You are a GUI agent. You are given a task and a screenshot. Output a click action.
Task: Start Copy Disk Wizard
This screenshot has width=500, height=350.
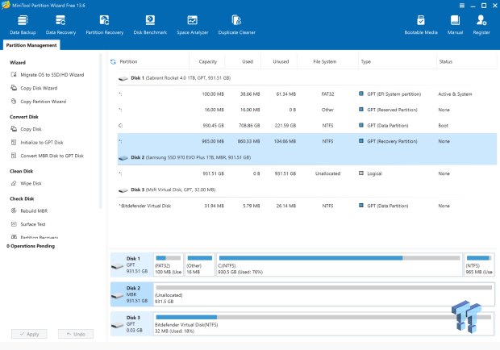click(34, 88)
